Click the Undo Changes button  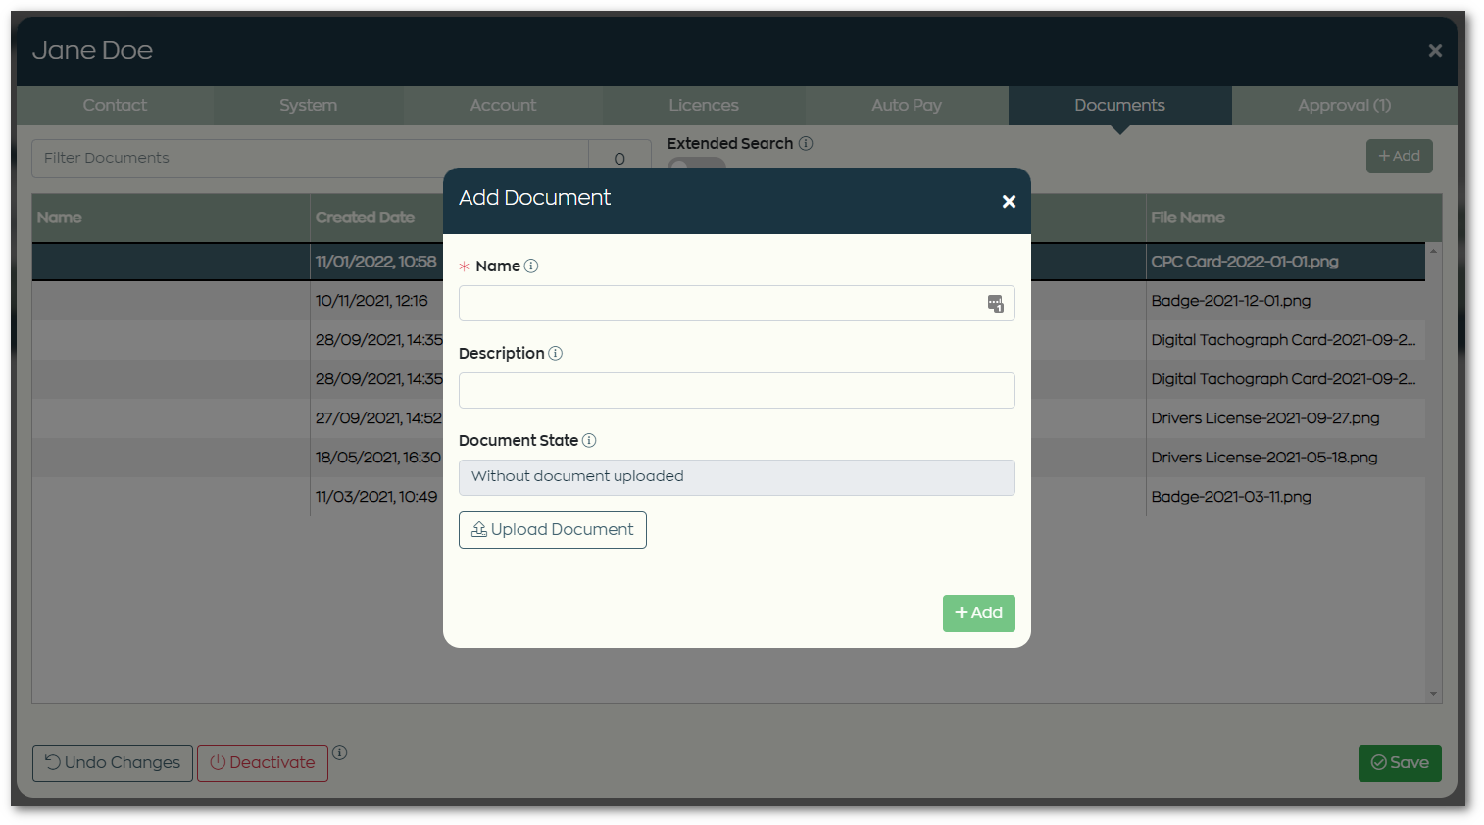click(x=112, y=762)
